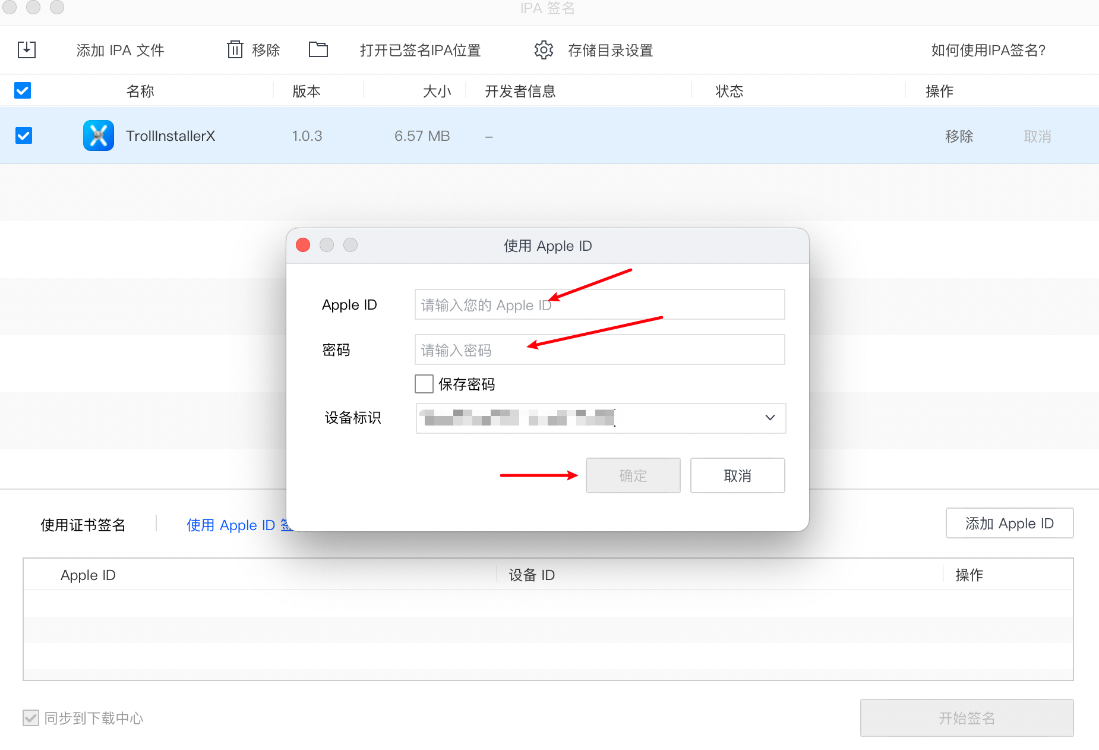Click the 名称 column header
This screenshot has width=1099, height=750.
coord(140,91)
